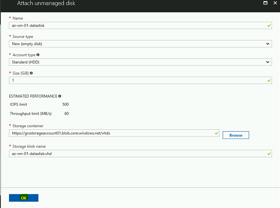Click the Source type label
This screenshot has height=208, width=280.
tap(23, 37)
